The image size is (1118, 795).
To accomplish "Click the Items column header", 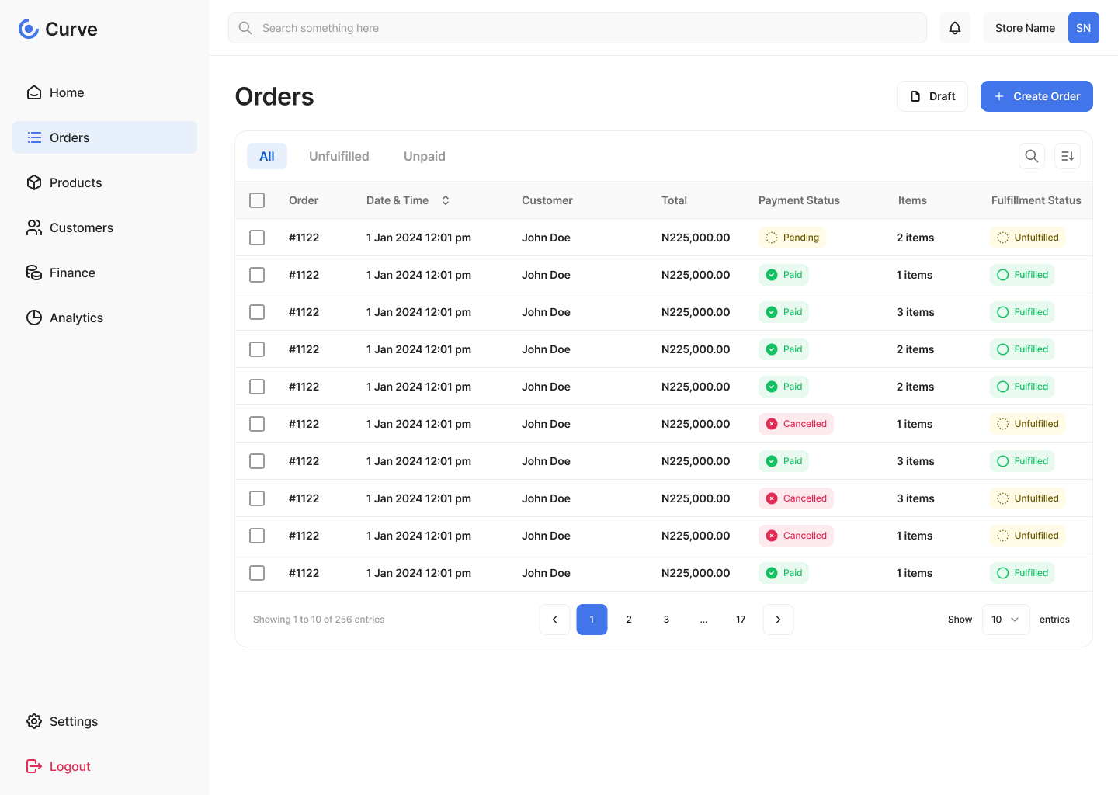I will click(912, 200).
